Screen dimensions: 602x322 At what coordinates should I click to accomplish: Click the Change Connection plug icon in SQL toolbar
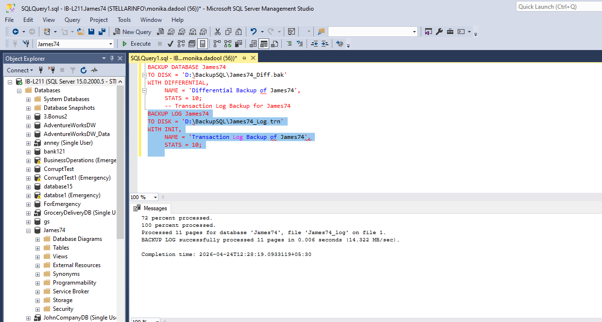coord(25,44)
